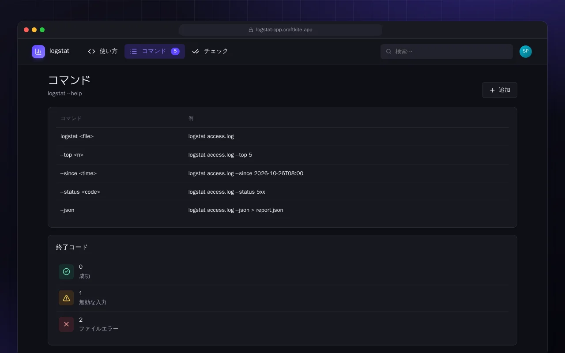The height and width of the screenshot is (353, 565).
Task: Click the logstat bar-chart logo icon
Action: 38,52
